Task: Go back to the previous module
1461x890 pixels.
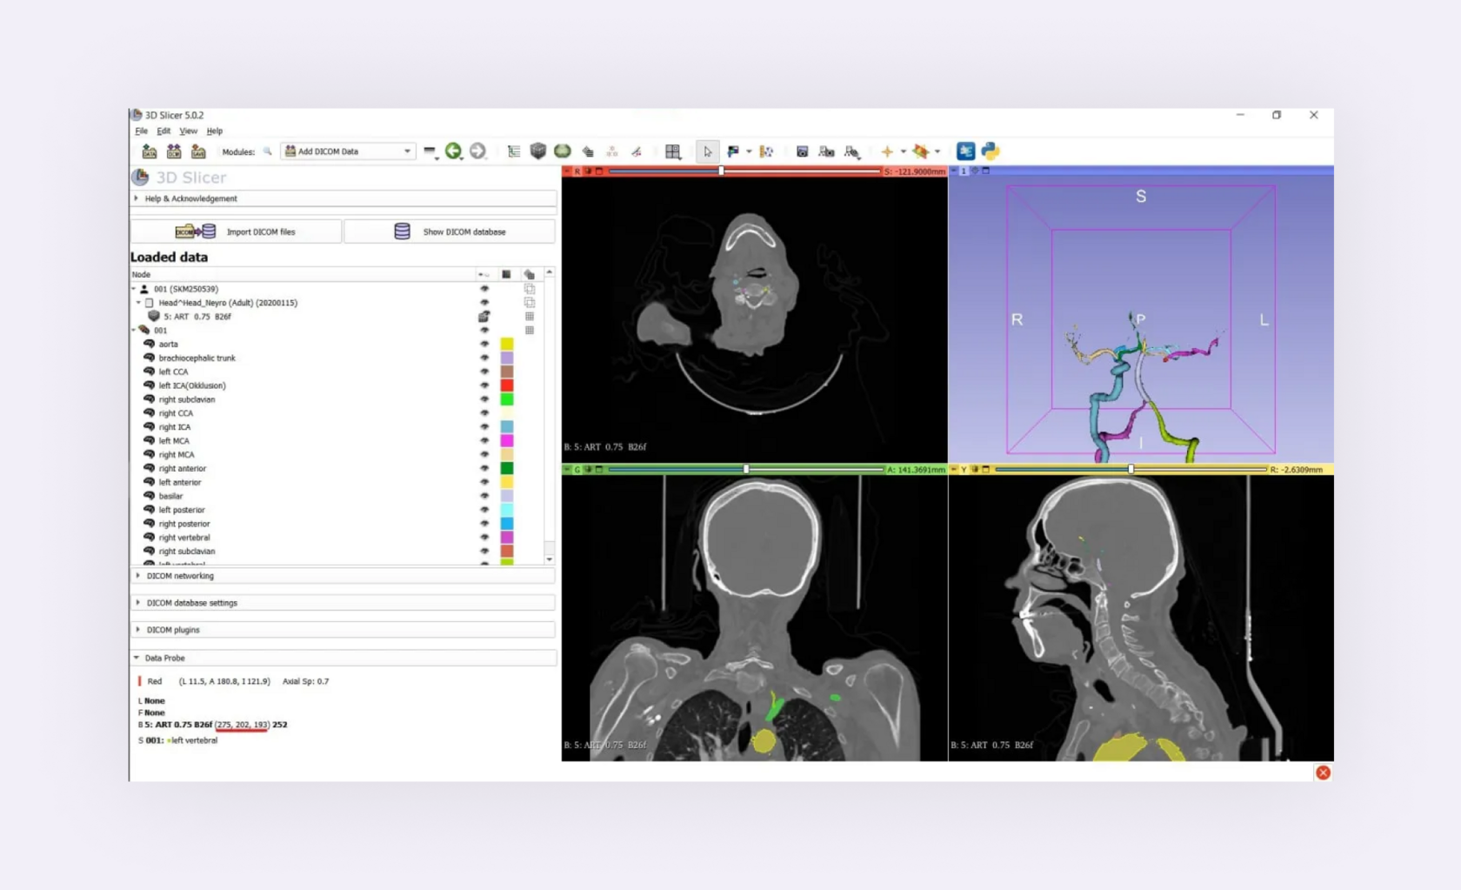Action: pyautogui.click(x=453, y=151)
